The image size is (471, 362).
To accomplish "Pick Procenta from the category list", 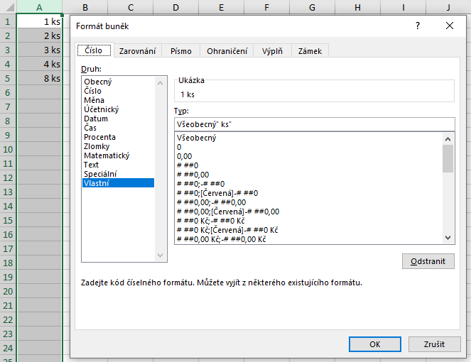I will [99, 137].
